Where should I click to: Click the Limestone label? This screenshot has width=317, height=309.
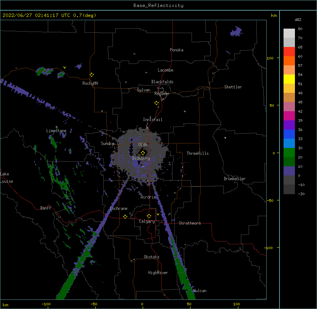click(56, 131)
